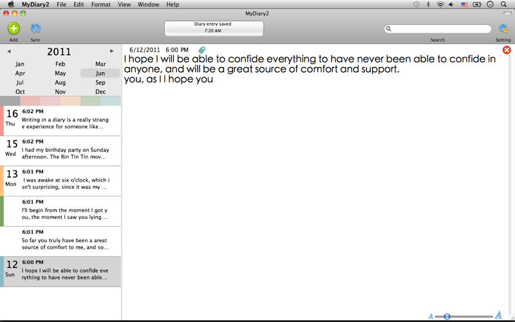The height and width of the screenshot is (322, 515).
Task: Click the font size slider handle
Action: pos(447,316)
